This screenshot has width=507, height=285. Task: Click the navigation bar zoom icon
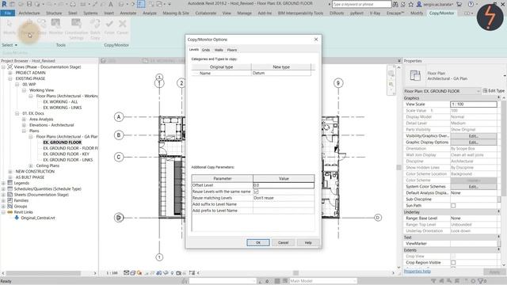click(391, 85)
